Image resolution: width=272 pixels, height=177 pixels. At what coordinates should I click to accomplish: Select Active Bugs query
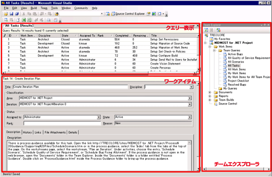(235, 54)
